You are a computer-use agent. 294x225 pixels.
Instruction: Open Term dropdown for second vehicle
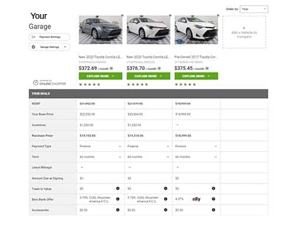click(x=148, y=157)
